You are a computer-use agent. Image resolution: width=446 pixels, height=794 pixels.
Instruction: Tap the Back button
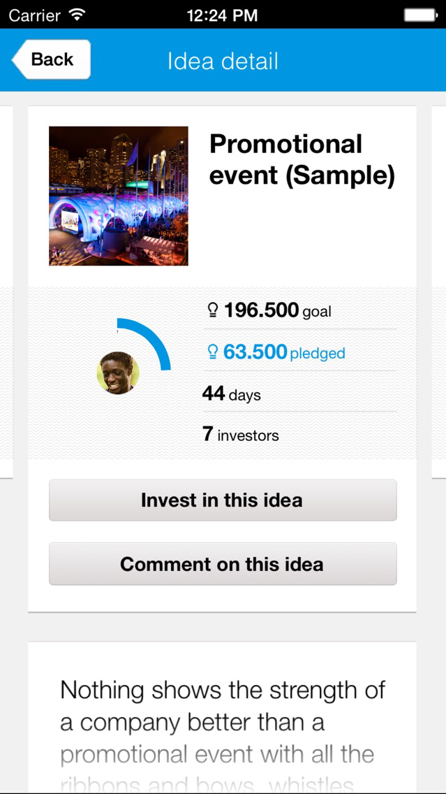51,59
